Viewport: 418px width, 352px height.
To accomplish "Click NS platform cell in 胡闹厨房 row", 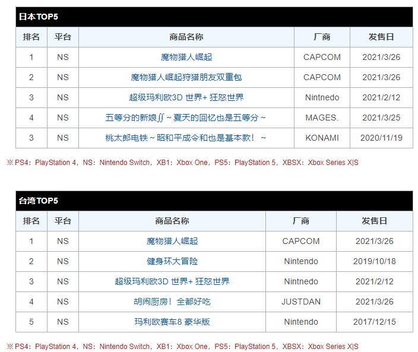I will click(63, 302).
